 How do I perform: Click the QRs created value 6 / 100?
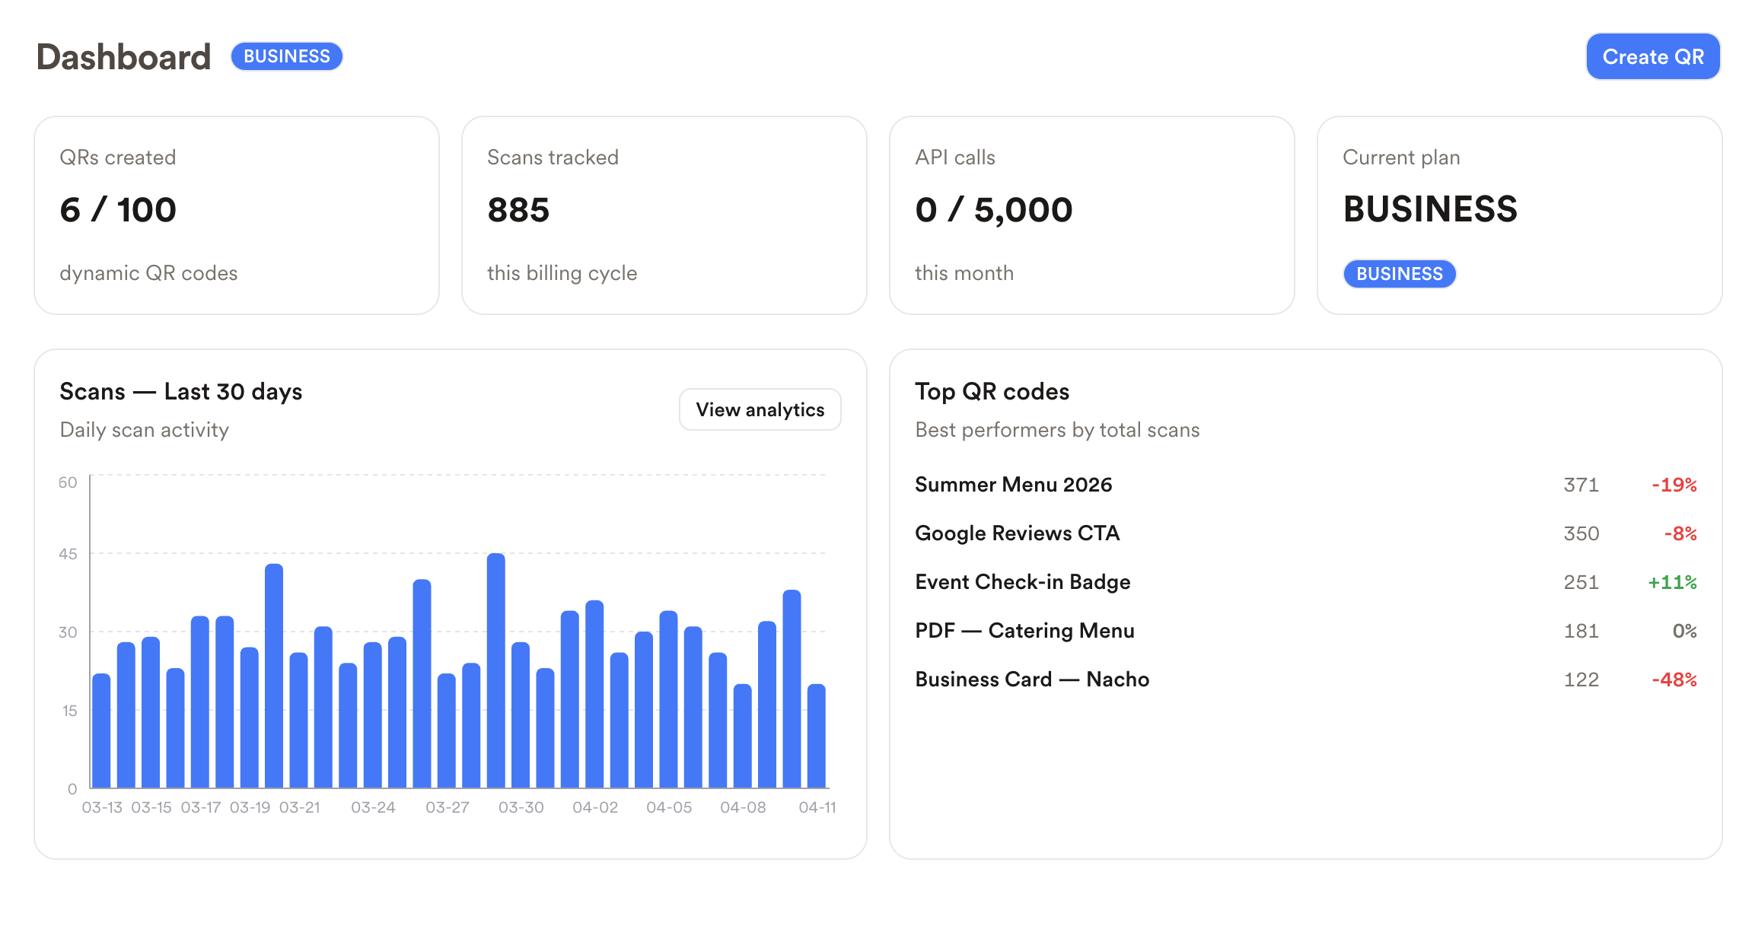pyautogui.click(x=118, y=209)
